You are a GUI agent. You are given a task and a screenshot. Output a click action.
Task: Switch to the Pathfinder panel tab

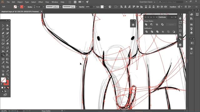tap(162, 17)
